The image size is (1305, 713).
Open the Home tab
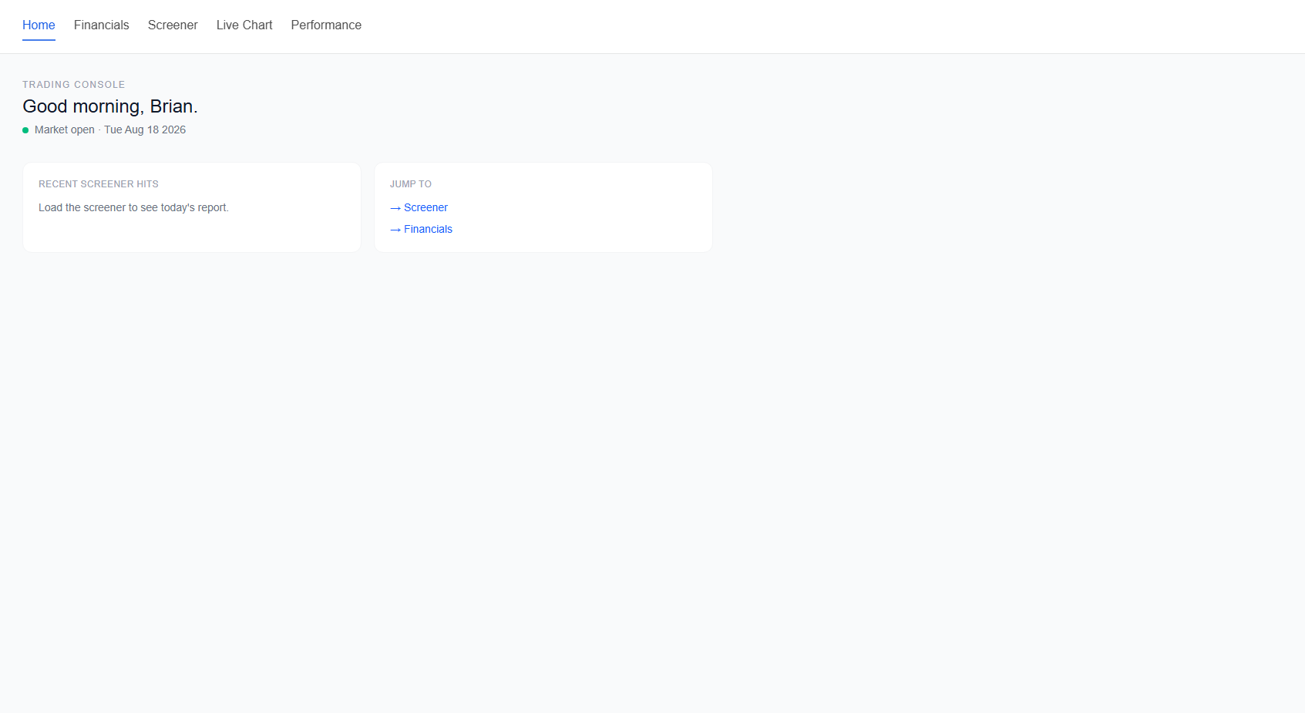coord(39,25)
